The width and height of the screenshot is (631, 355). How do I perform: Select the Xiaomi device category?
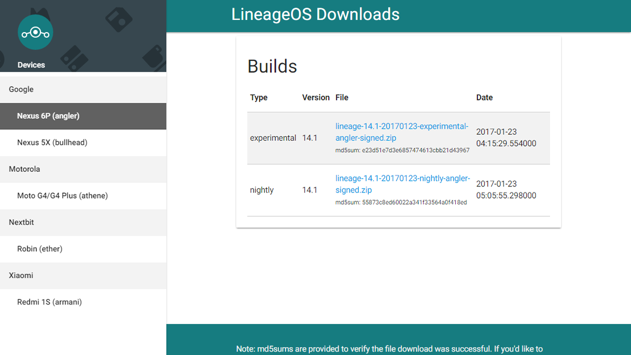coord(83,275)
